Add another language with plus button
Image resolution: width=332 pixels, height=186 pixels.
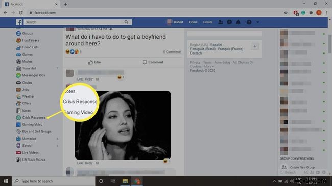tap(255, 46)
